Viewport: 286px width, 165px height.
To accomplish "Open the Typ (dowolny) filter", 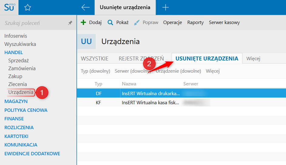I will pos(96,71).
